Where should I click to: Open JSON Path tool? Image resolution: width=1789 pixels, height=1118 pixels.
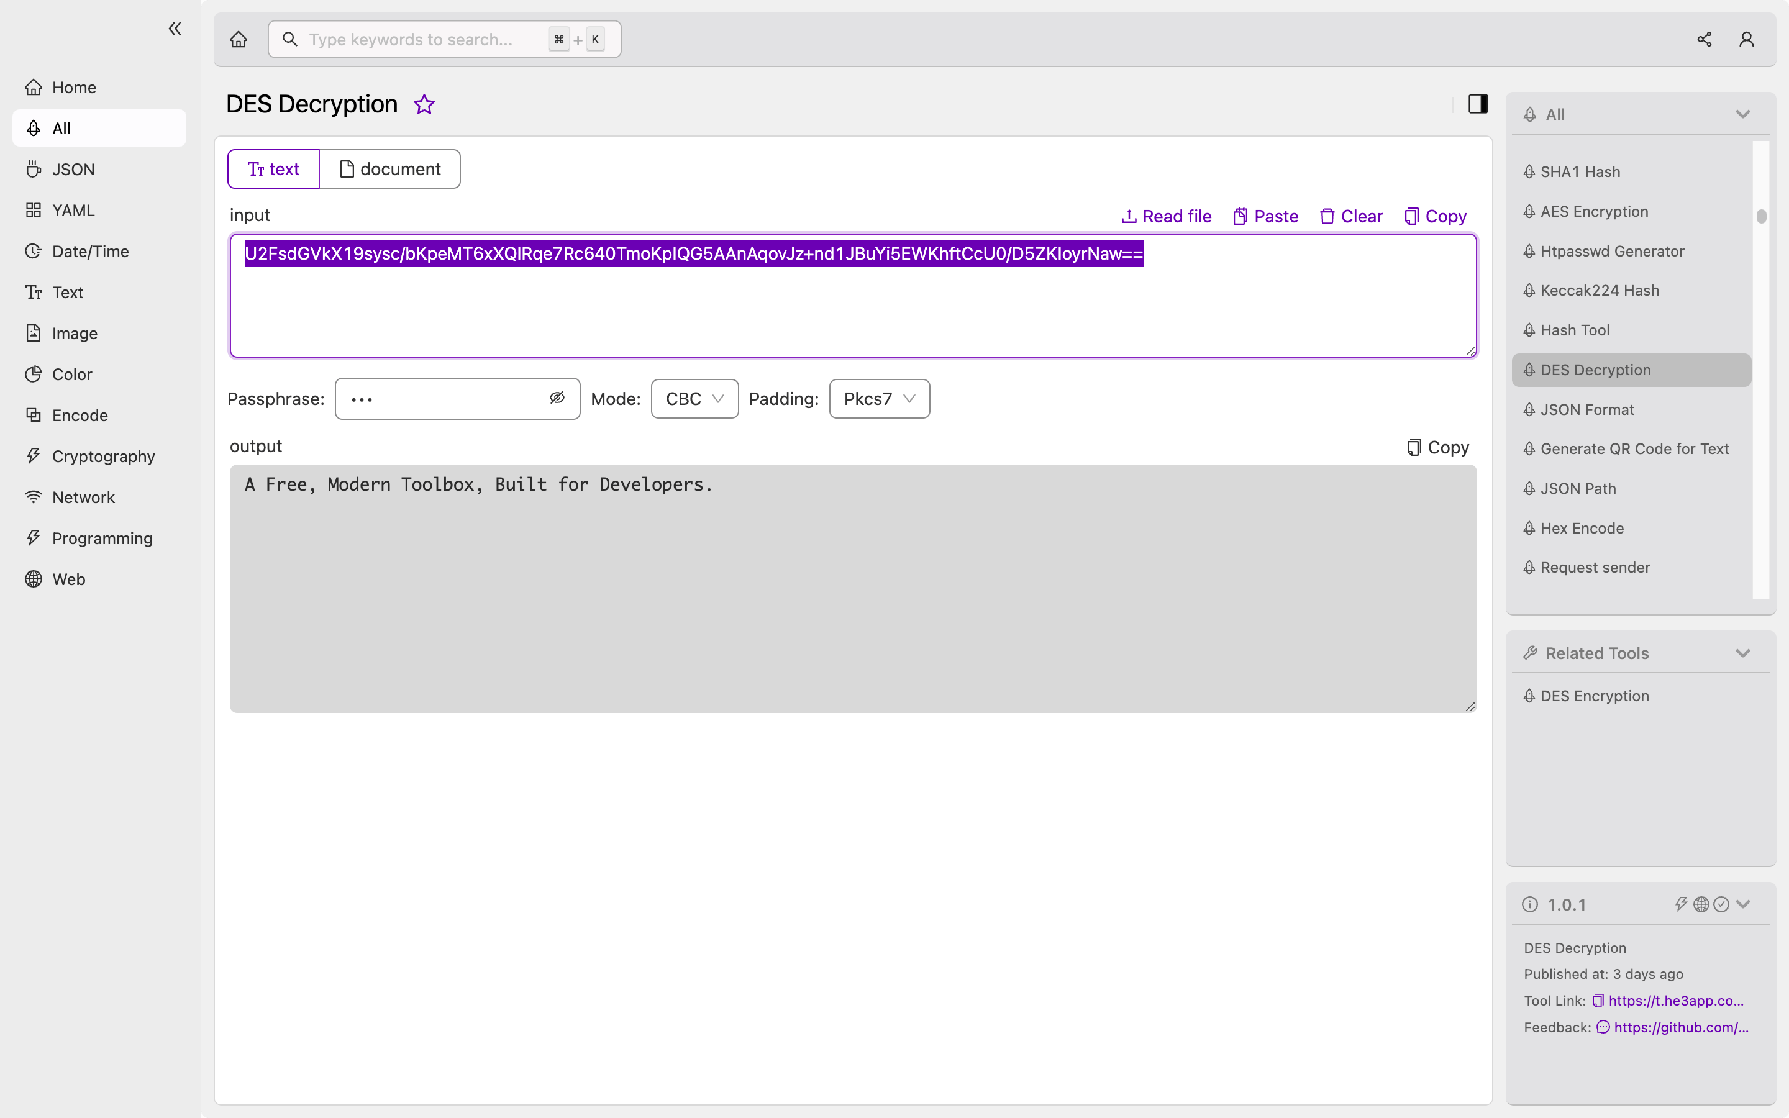click(1632, 489)
